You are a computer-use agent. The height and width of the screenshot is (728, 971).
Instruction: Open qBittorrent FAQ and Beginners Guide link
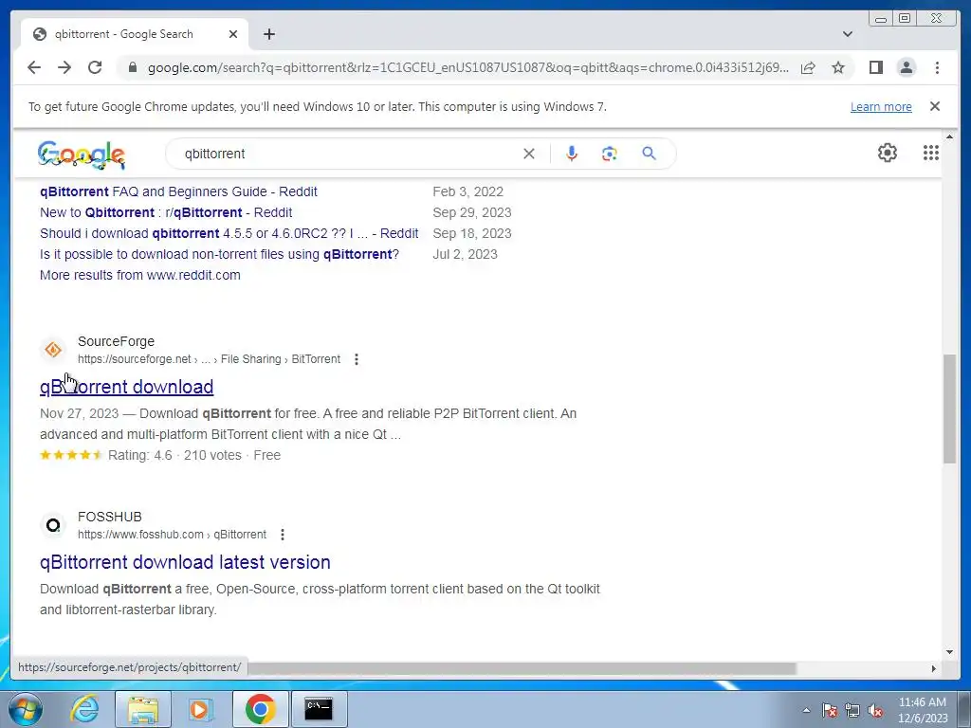[x=178, y=191]
